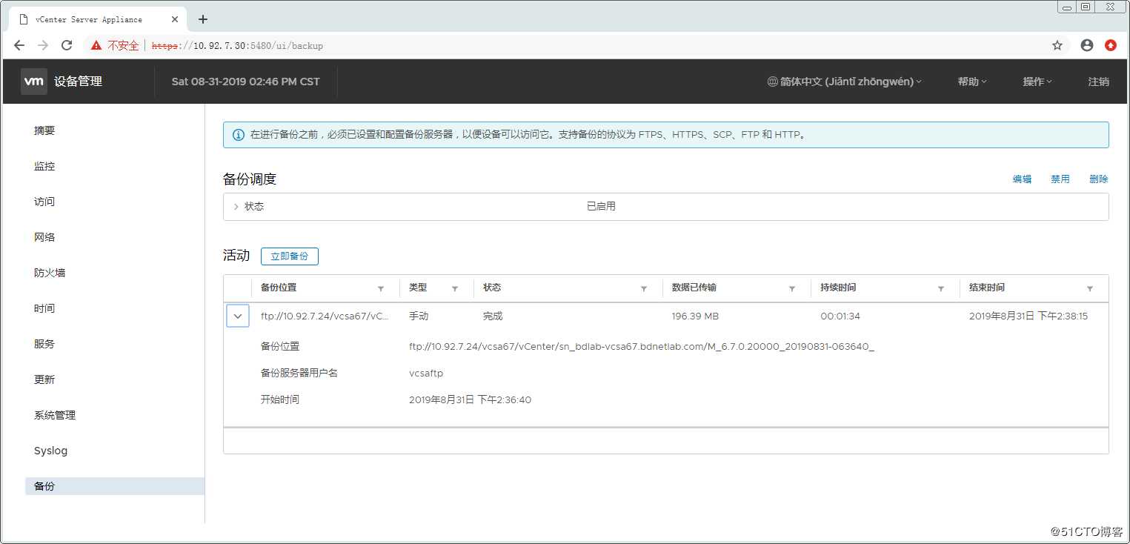Image resolution: width=1130 pixels, height=544 pixels.
Task: Filter the 状态 column
Action: [x=644, y=288]
